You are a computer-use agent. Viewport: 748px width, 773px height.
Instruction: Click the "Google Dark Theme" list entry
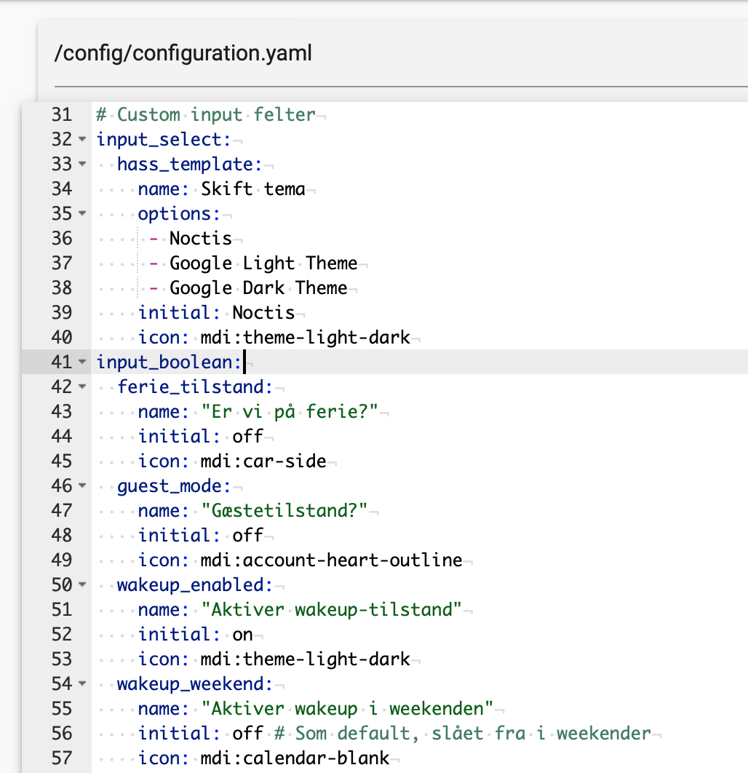[x=258, y=288]
